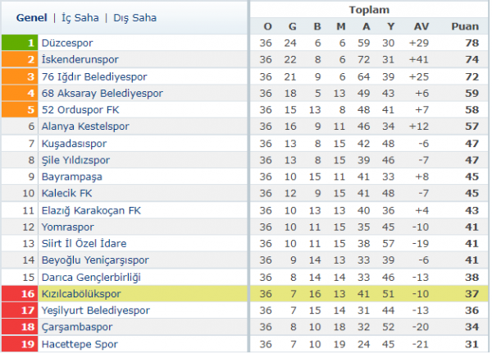Screen dimensions: 492x354
Task: Open 52 Orduspor FK team link
Action: coord(80,109)
